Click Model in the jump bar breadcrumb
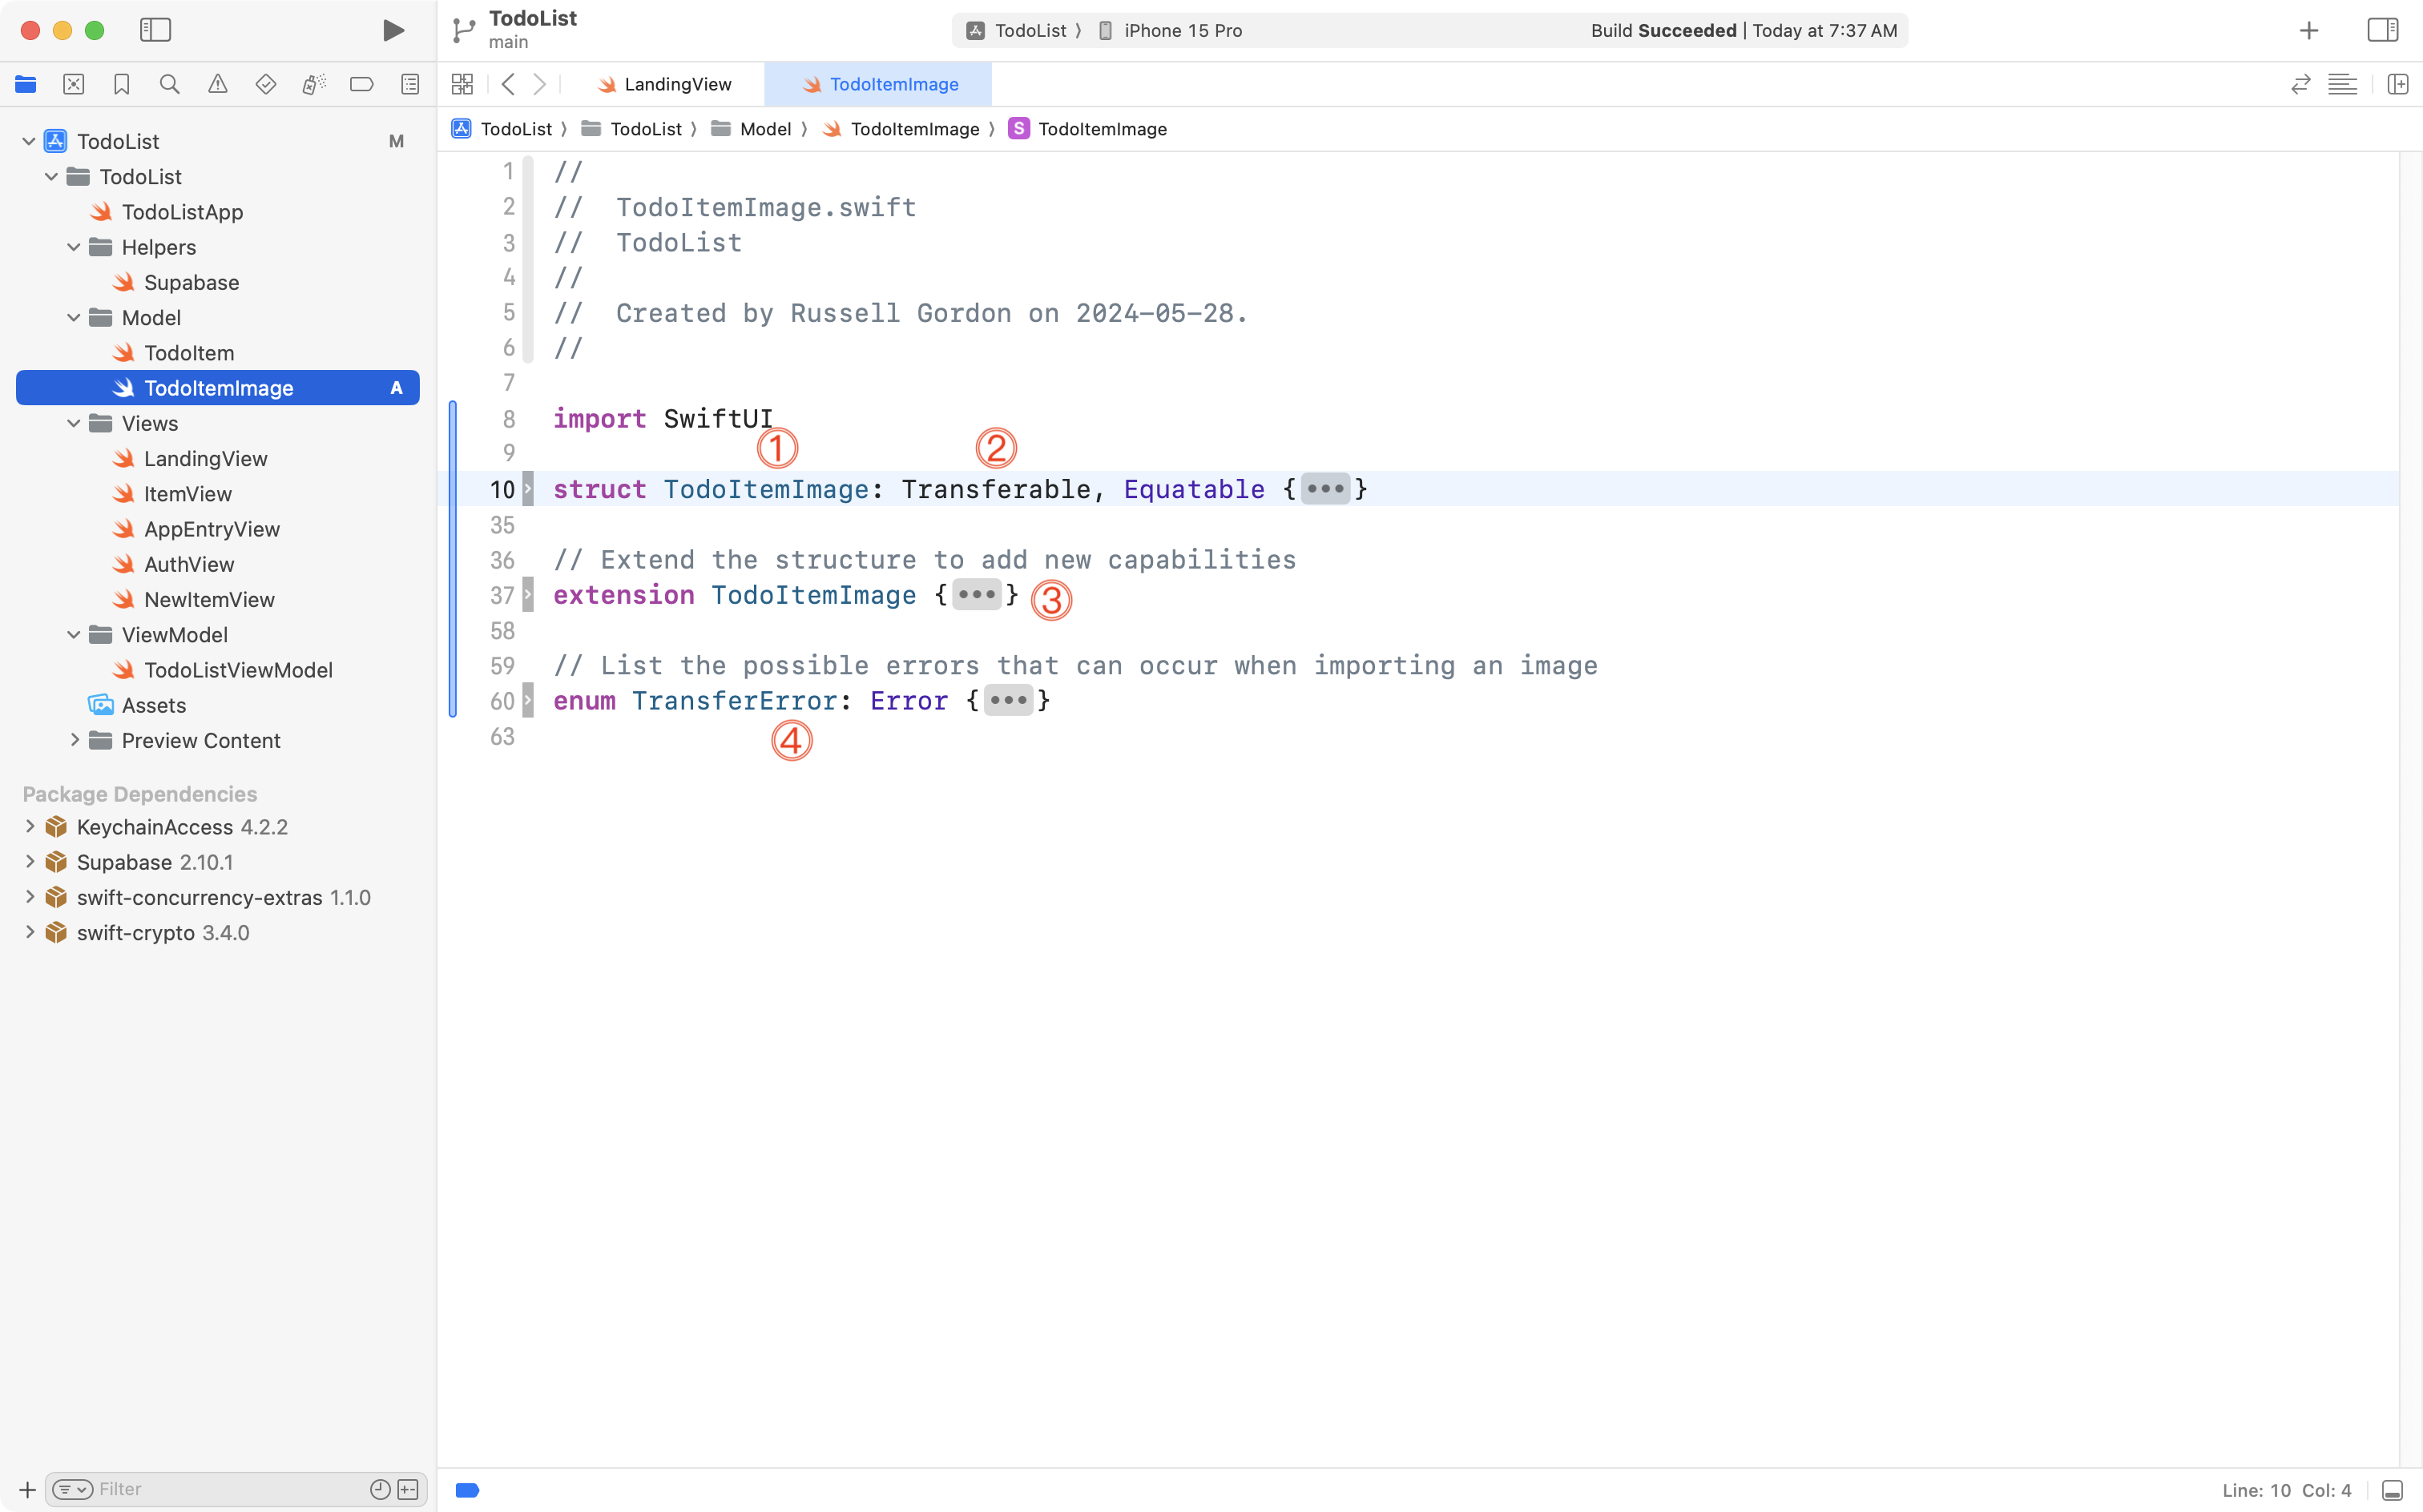 click(x=768, y=129)
